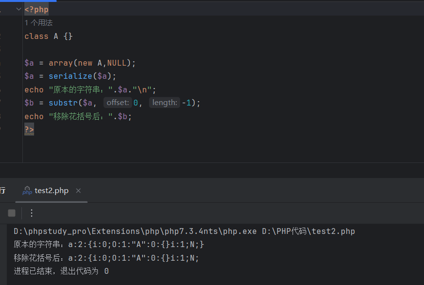Screen dimensions: 424x285
Task: Click class name A in class declaration
Action: pyautogui.click(x=56, y=36)
